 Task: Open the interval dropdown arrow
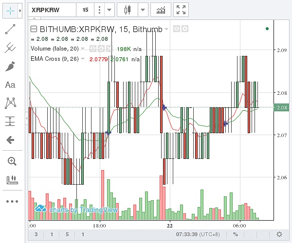(x=109, y=10)
